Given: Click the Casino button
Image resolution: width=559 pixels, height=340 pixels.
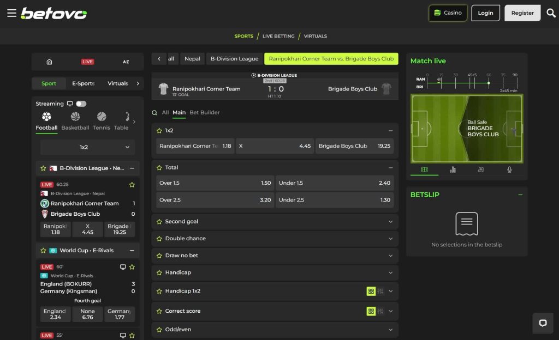Looking at the screenshot, I should coord(448,13).
